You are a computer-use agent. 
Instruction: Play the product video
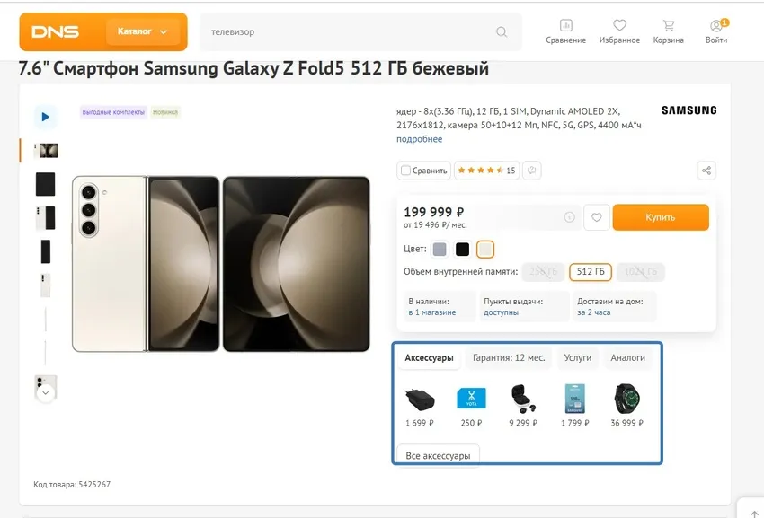click(x=45, y=117)
